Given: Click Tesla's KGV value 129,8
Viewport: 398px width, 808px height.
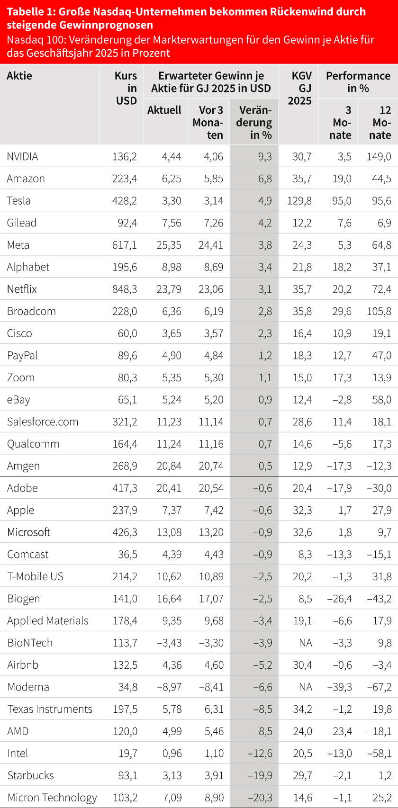Looking at the screenshot, I should (x=299, y=201).
